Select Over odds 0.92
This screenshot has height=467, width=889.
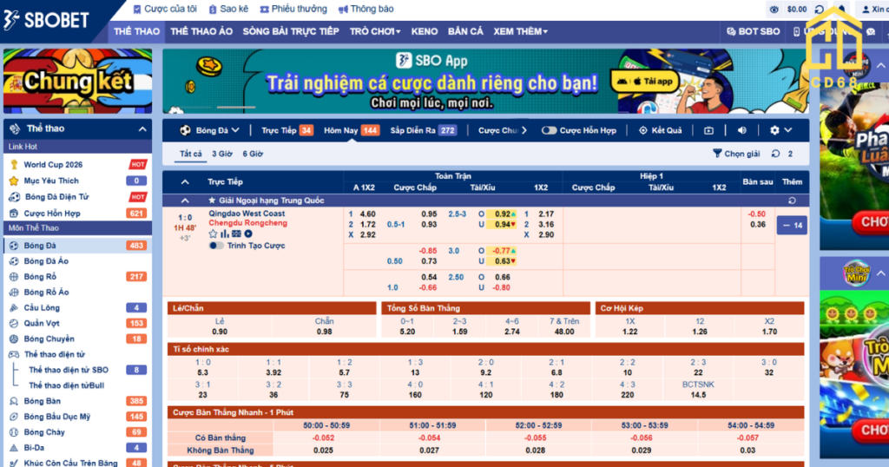pos(502,214)
